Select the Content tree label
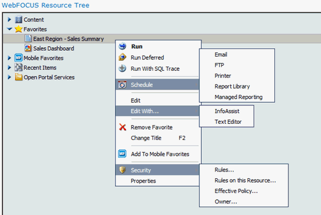 coord(34,19)
